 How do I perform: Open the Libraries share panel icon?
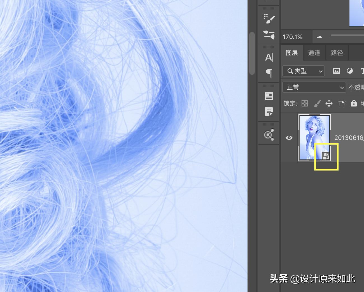pos(269,135)
